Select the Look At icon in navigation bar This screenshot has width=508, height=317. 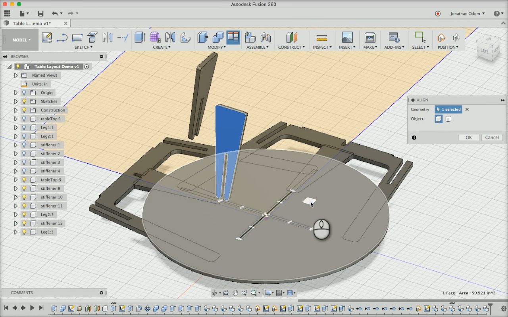pos(226,293)
